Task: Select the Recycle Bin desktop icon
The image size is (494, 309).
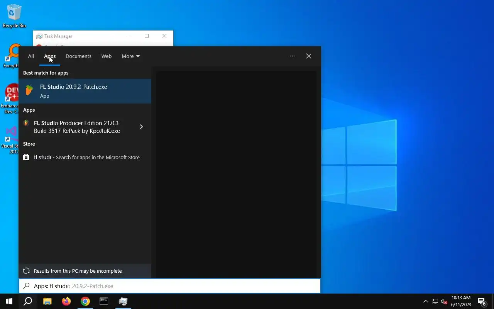Action: (x=14, y=16)
